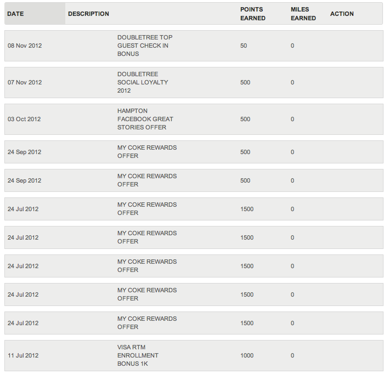
Task: Click the miles value in the Visa RTM row
Action: (x=292, y=355)
